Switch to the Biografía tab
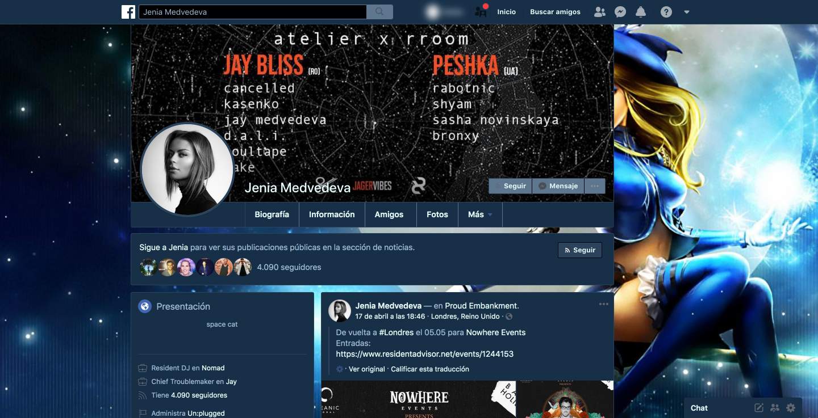This screenshot has height=418, width=818. [272, 214]
